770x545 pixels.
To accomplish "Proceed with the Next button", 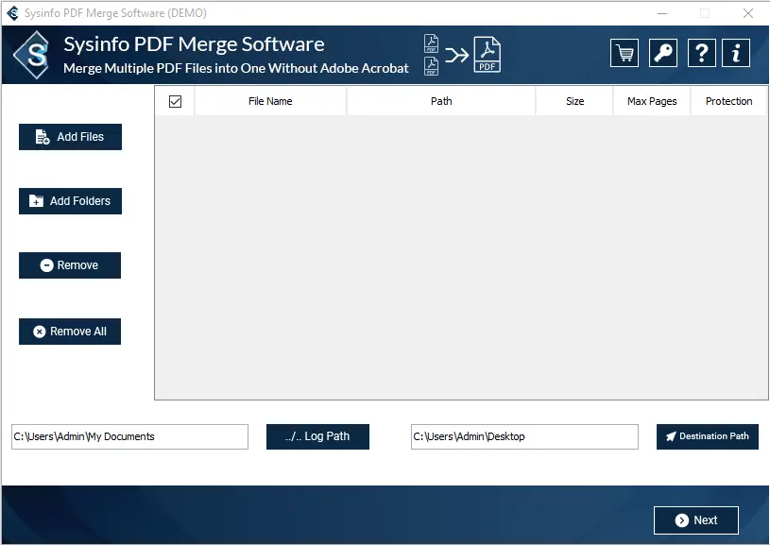I will tap(695, 520).
